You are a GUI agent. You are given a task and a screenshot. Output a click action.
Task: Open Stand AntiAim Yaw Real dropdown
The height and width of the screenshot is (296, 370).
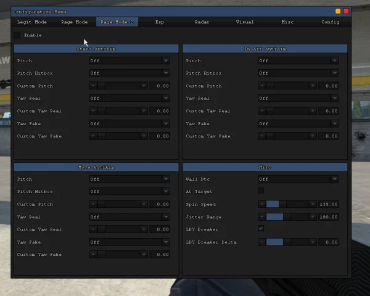[x=129, y=98]
